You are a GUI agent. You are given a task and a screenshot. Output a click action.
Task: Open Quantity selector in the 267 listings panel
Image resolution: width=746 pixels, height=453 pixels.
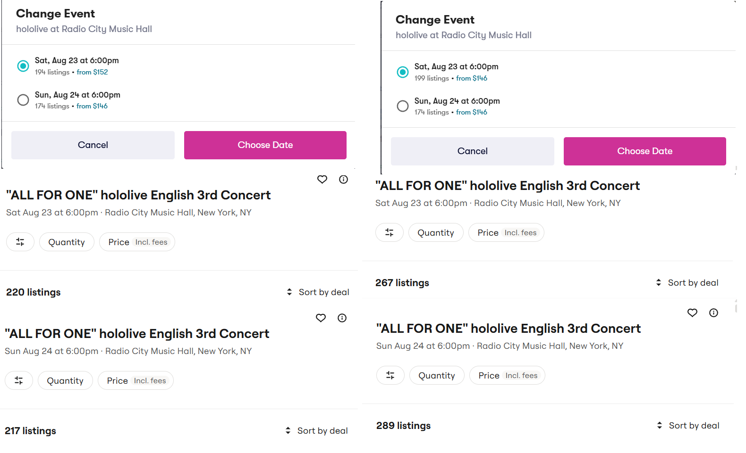coord(435,232)
